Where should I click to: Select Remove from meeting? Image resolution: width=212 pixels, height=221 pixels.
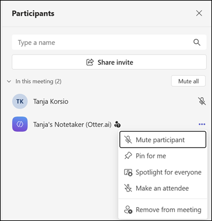(163, 210)
